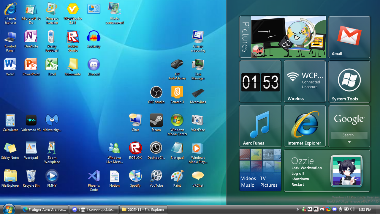
Task: Open the System Tools tile
Action: point(349,81)
